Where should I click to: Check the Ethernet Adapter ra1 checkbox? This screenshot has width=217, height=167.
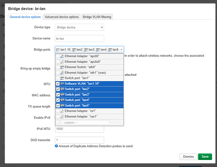[x=58, y=111]
